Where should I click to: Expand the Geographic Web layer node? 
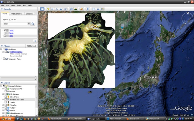(x=3, y=89)
